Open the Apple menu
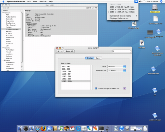Viewport: 165px width, 132px height. point(4,1)
